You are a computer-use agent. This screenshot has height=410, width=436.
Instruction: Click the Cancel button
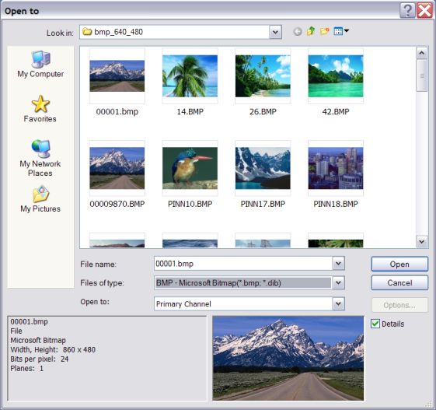coord(399,282)
